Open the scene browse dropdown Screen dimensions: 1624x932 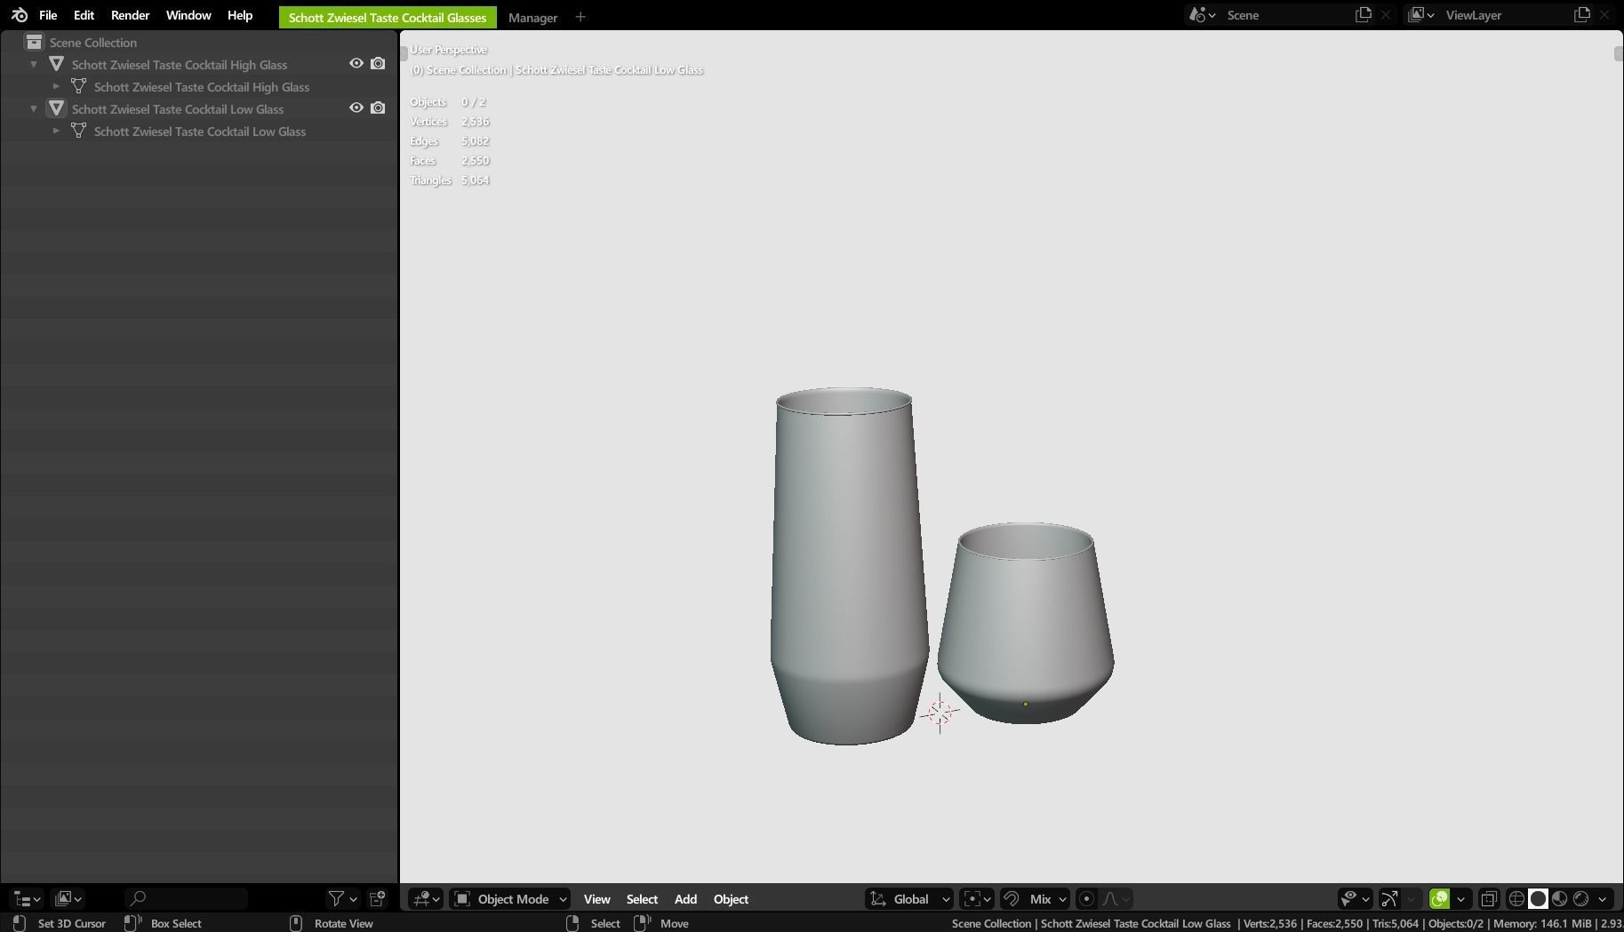[x=1202, y=15]
